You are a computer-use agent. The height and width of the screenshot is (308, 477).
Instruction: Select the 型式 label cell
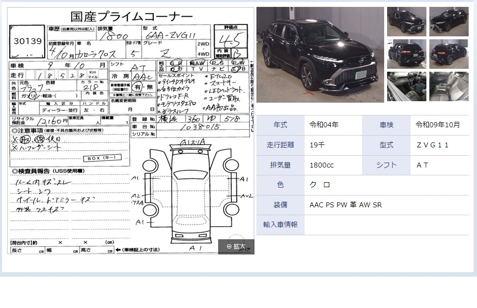[386, 145]
